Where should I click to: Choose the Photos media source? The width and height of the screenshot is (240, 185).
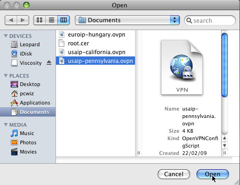28,142
